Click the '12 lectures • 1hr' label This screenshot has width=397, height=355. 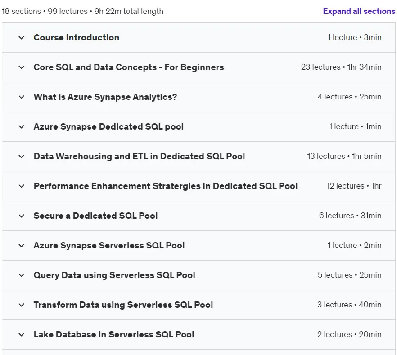[x=354, y=186]
